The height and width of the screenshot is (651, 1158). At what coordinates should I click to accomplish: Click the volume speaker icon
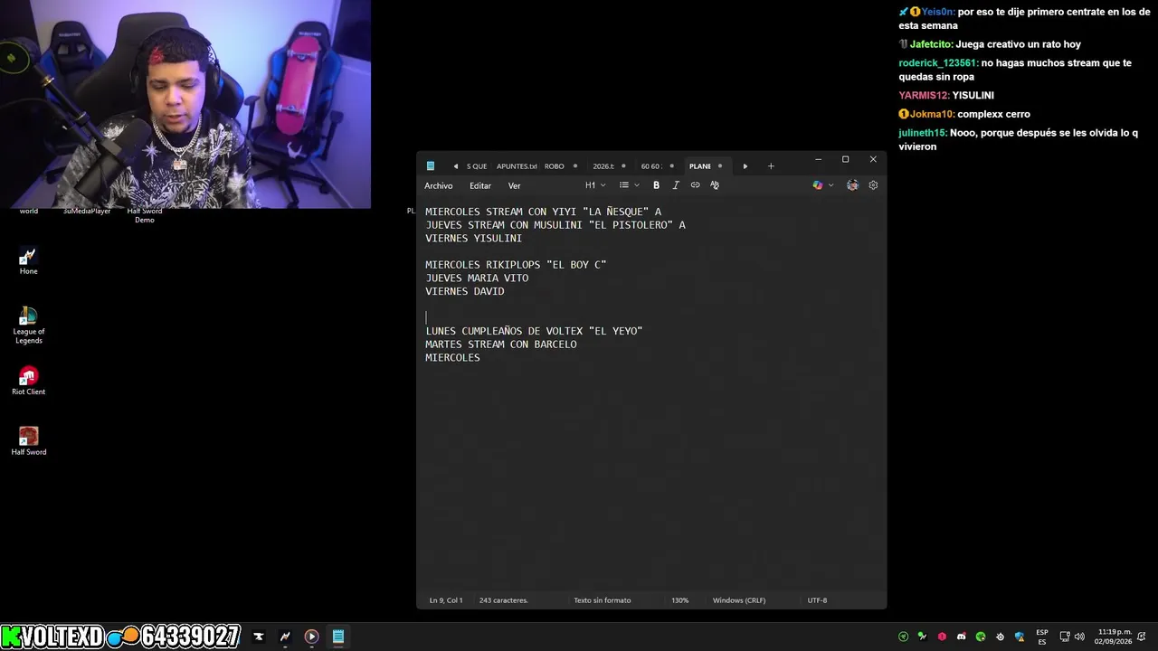1079,637
